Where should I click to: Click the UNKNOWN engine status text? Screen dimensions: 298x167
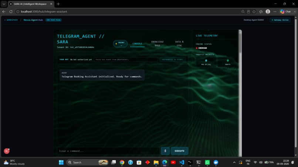pos(202,48)
